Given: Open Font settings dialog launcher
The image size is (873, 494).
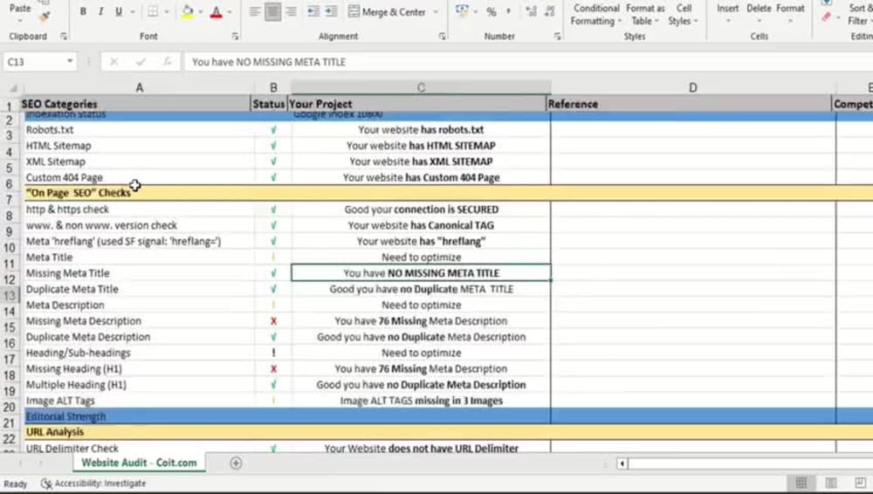Looking at the screenshot, I should (235, 36).
